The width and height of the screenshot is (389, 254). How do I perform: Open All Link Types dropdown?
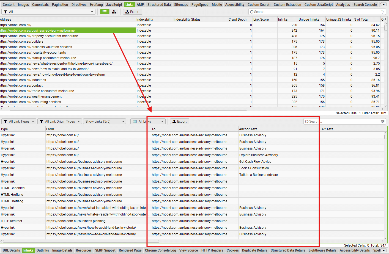[19, 122]
